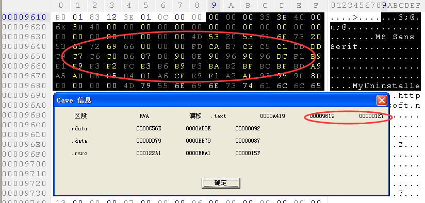The width and height of the screenshot is (425, 203).
Task: Click byte 8B at end of row 00009670
Action: click(316, 76)
